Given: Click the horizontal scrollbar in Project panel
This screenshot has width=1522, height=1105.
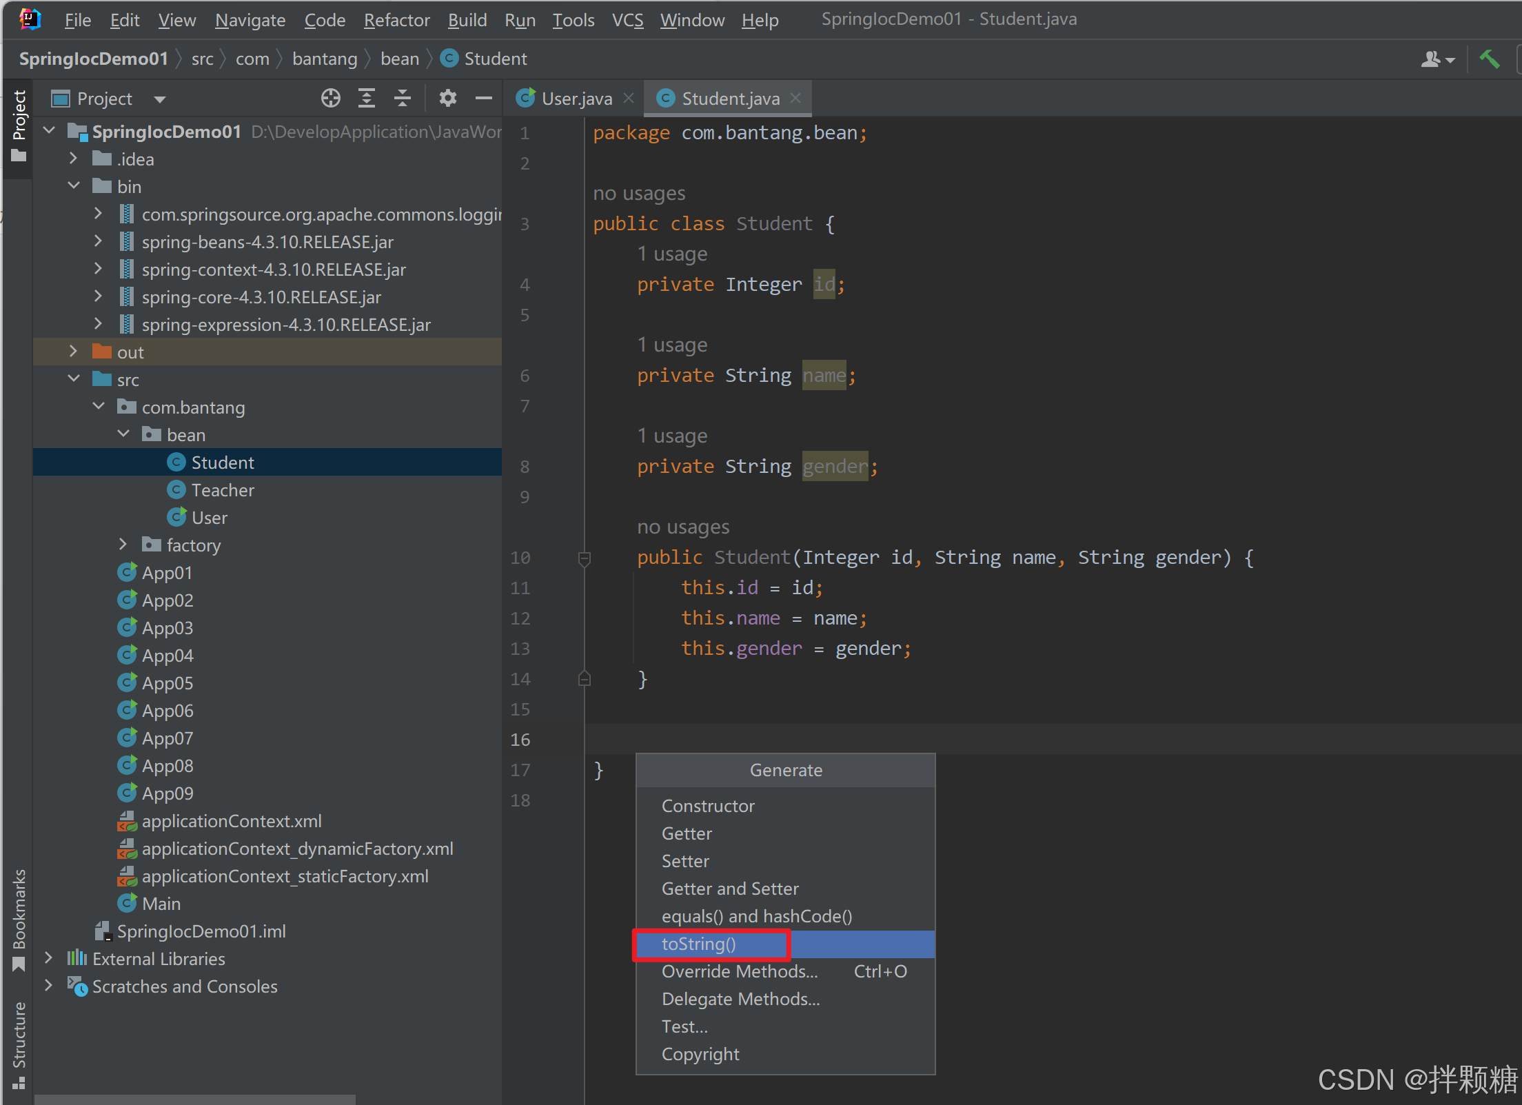Looking at the screenshot, I should pos(194,1099).
